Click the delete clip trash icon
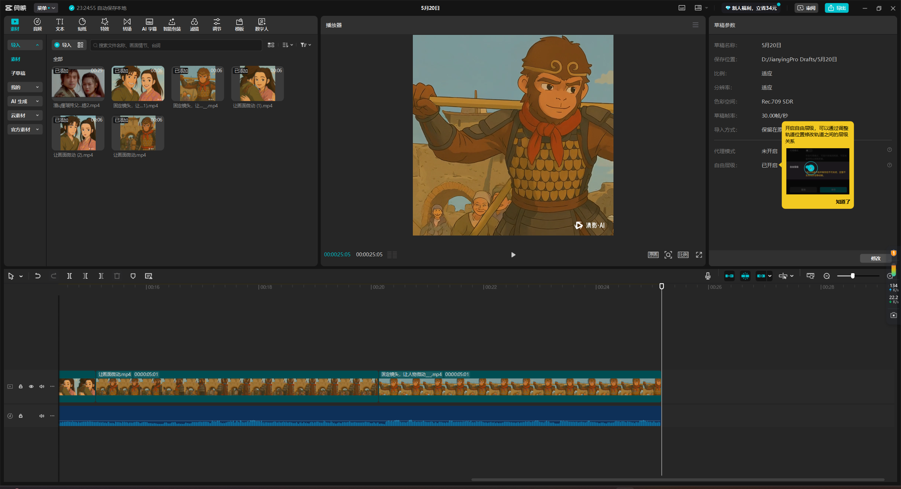The height and width of the screenshot is (489, 901). [x=117, y=276]
